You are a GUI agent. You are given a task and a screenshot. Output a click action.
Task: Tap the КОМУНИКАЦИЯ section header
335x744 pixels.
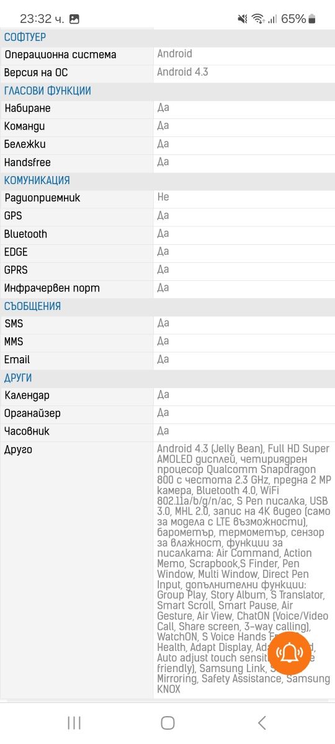37,180
